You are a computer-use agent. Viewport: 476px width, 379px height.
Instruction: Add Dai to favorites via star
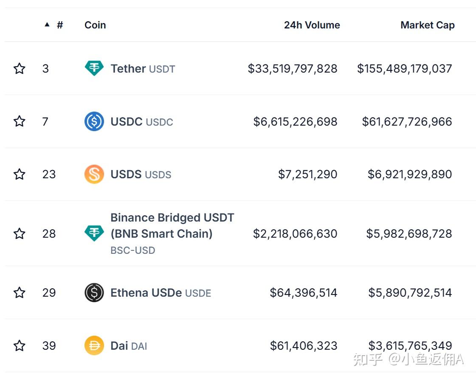click(20, 345)
